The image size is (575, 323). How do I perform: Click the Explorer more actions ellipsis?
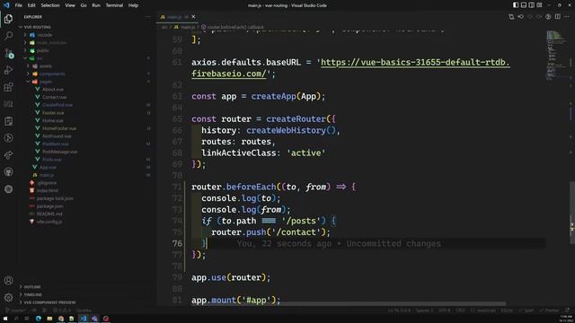147,17
